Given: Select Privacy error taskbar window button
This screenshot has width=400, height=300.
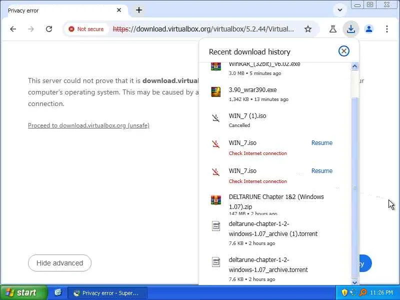Looking at the screenshot, I should click(x=107, y=293).
